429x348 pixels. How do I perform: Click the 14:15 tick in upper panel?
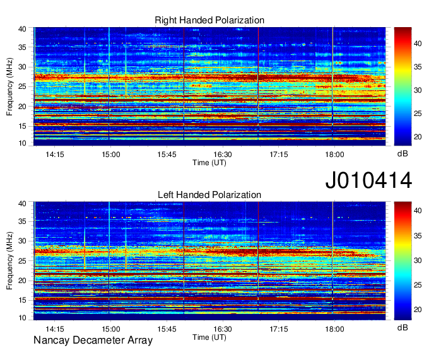55,154
